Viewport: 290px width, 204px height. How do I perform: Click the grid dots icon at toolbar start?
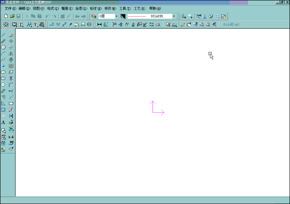pyautogui.click(x=6, y=24)
